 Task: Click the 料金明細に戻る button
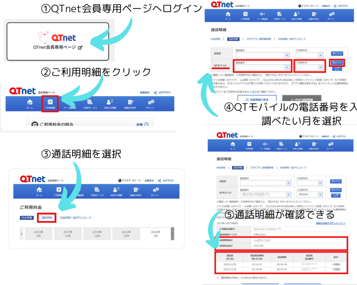(x=257, y=98)
